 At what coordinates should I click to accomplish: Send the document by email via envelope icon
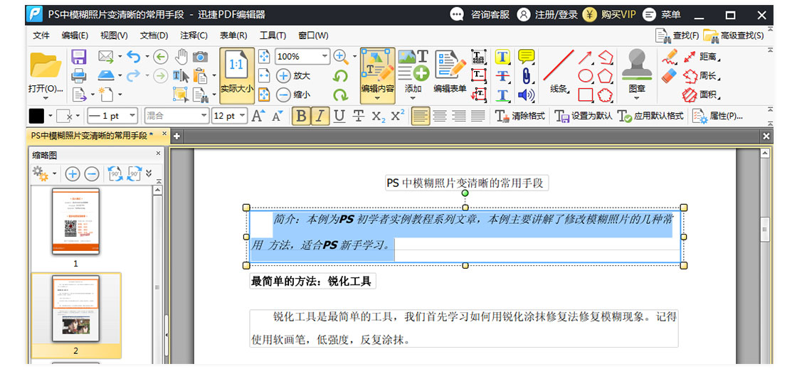[x=106, y=56]
